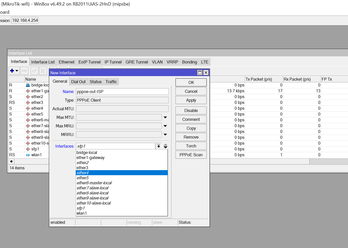The image size is (348, 248).
Task: Click the ether2 row interface icon
Action: (28, 97)
